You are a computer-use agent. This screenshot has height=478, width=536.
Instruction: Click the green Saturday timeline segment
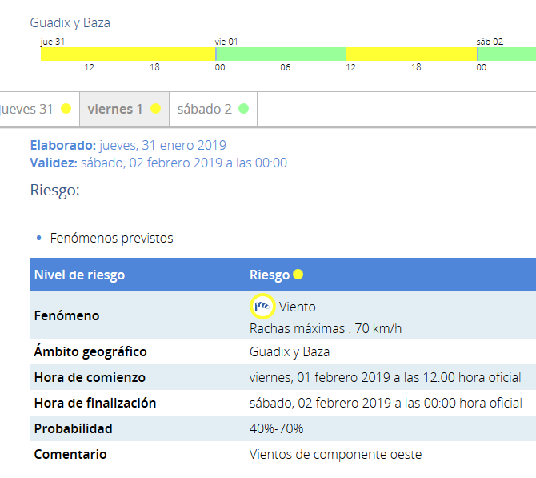click(507, 54)
